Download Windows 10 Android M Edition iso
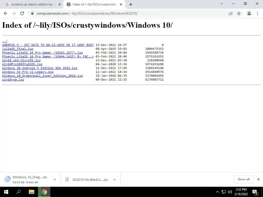 pos(40,68)
